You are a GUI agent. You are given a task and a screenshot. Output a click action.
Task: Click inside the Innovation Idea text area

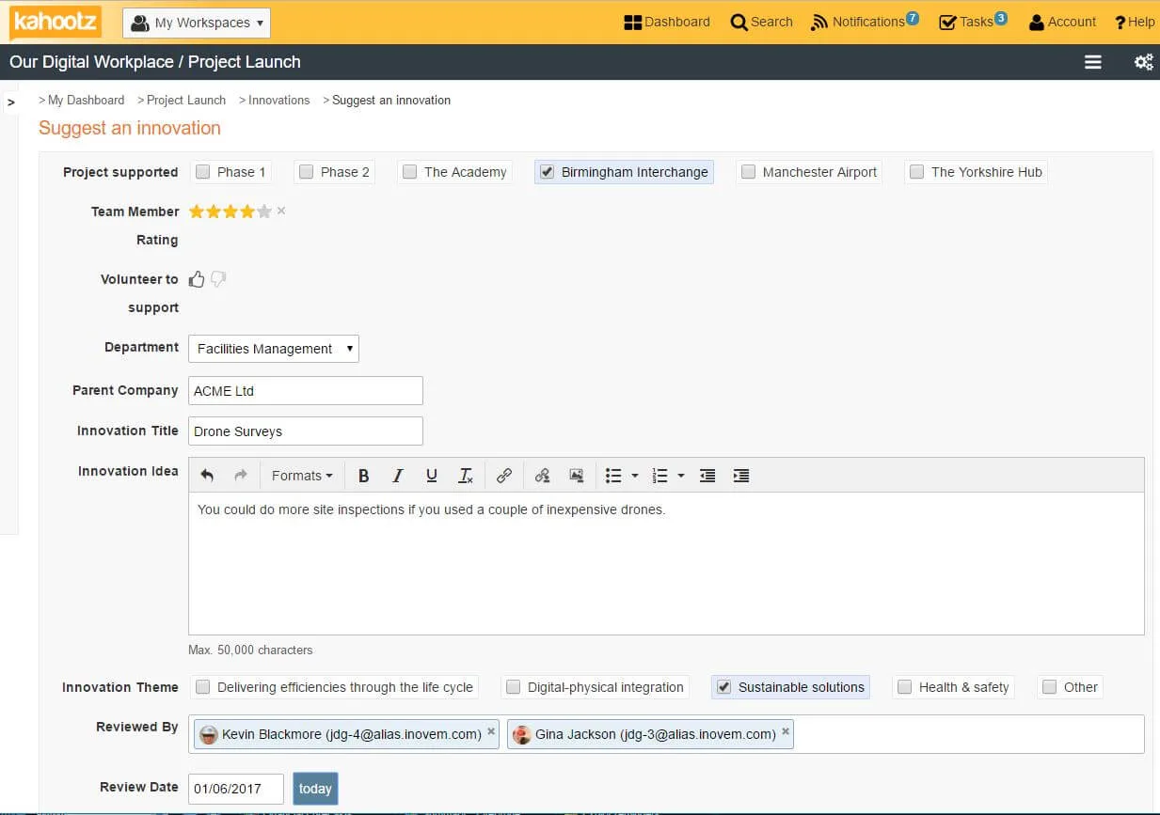coord(666,563)
